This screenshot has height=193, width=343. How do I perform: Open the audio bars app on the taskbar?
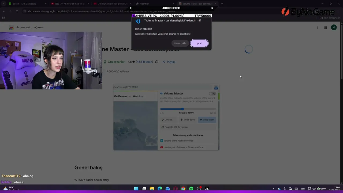pos(207,189)
